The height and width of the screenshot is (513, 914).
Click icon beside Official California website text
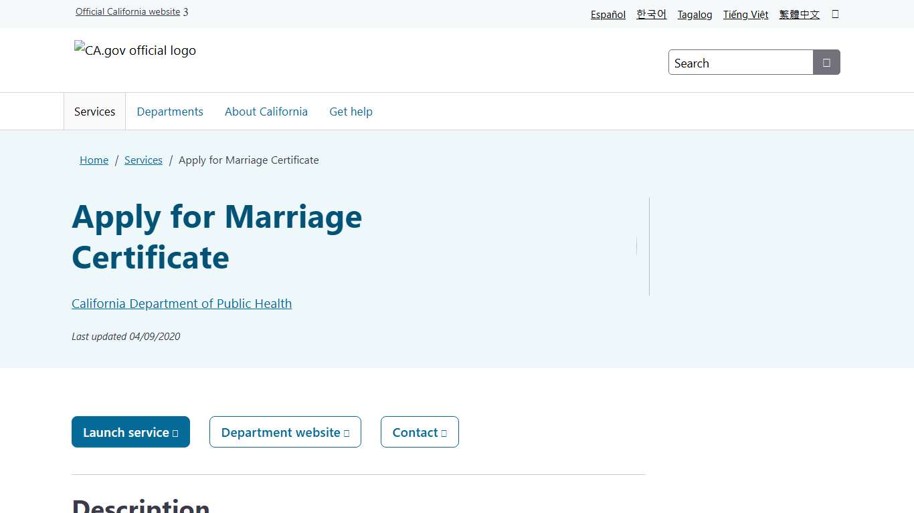(185, 11)
